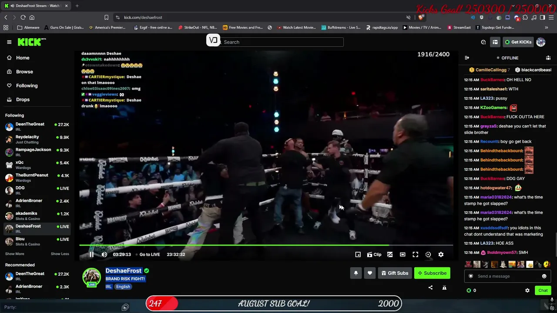Open DeshaeFrost channel avatar
The height and width of the screenshot is (313, 557).
click(x=91, y=277)
